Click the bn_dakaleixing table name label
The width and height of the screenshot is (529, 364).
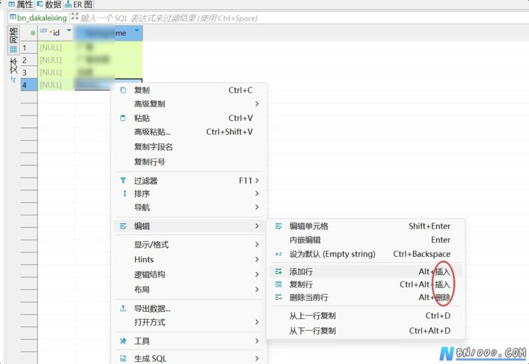tap(42, 18)
